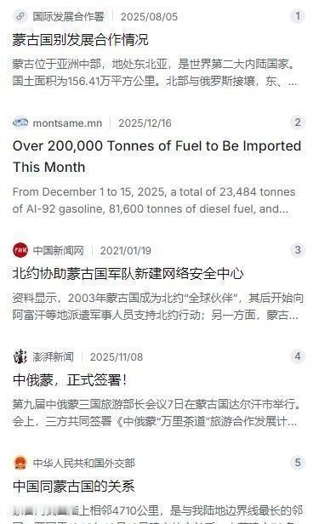Click the snippet about 第九届中俄蒙三国旅游部长会议
319x524 pixels.
[x=156, y=413]
